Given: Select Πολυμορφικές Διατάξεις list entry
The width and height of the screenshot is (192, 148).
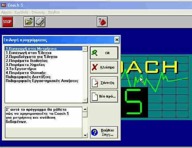Looking at the screenshot, I should point(28,77).
